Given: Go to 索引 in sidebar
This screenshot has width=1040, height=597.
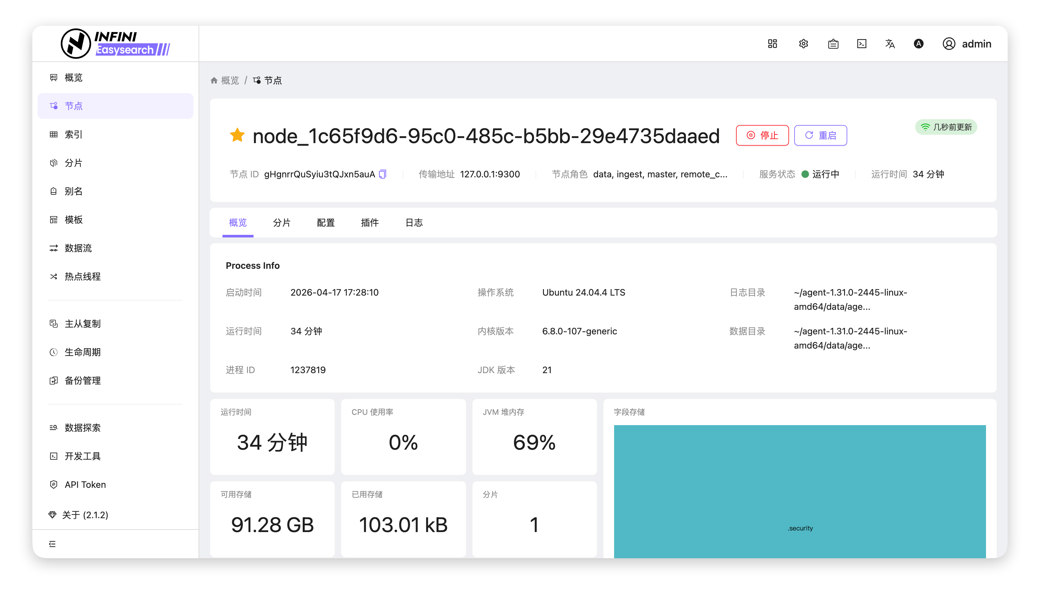Looking at the screenshot, I should [x=73, y=134].
